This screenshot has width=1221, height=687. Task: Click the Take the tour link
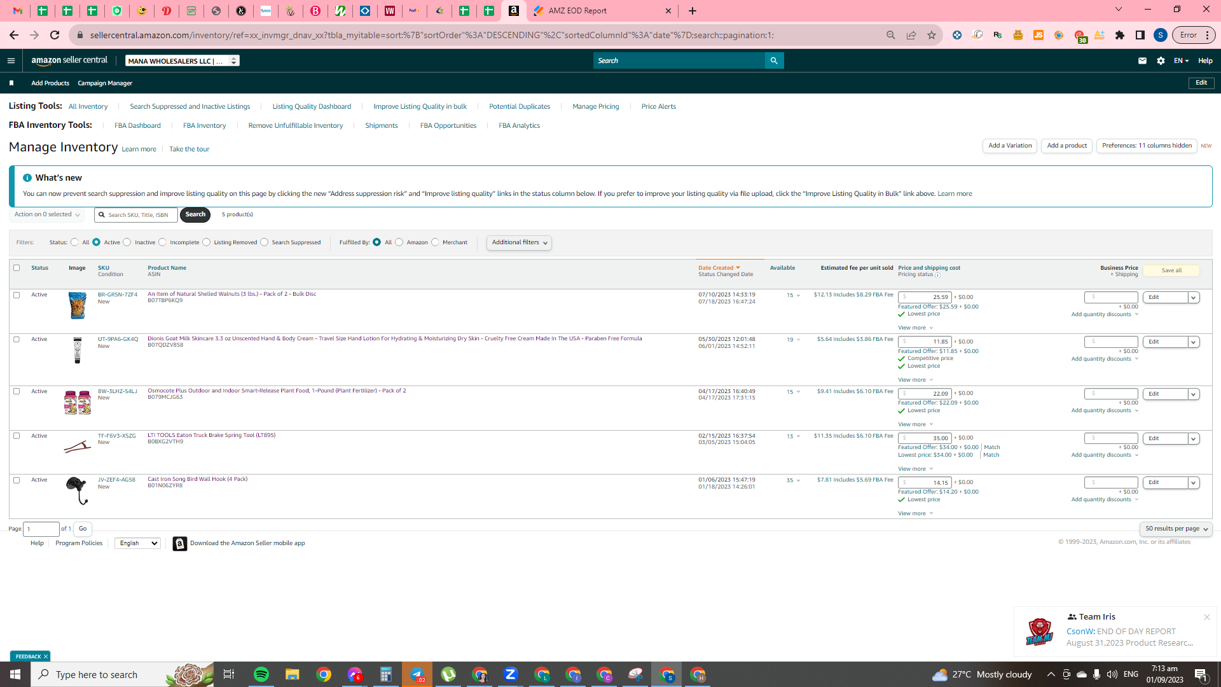click(x=189, y=149)
